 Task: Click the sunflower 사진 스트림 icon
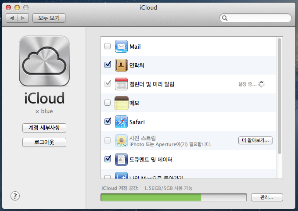[121, 140]
